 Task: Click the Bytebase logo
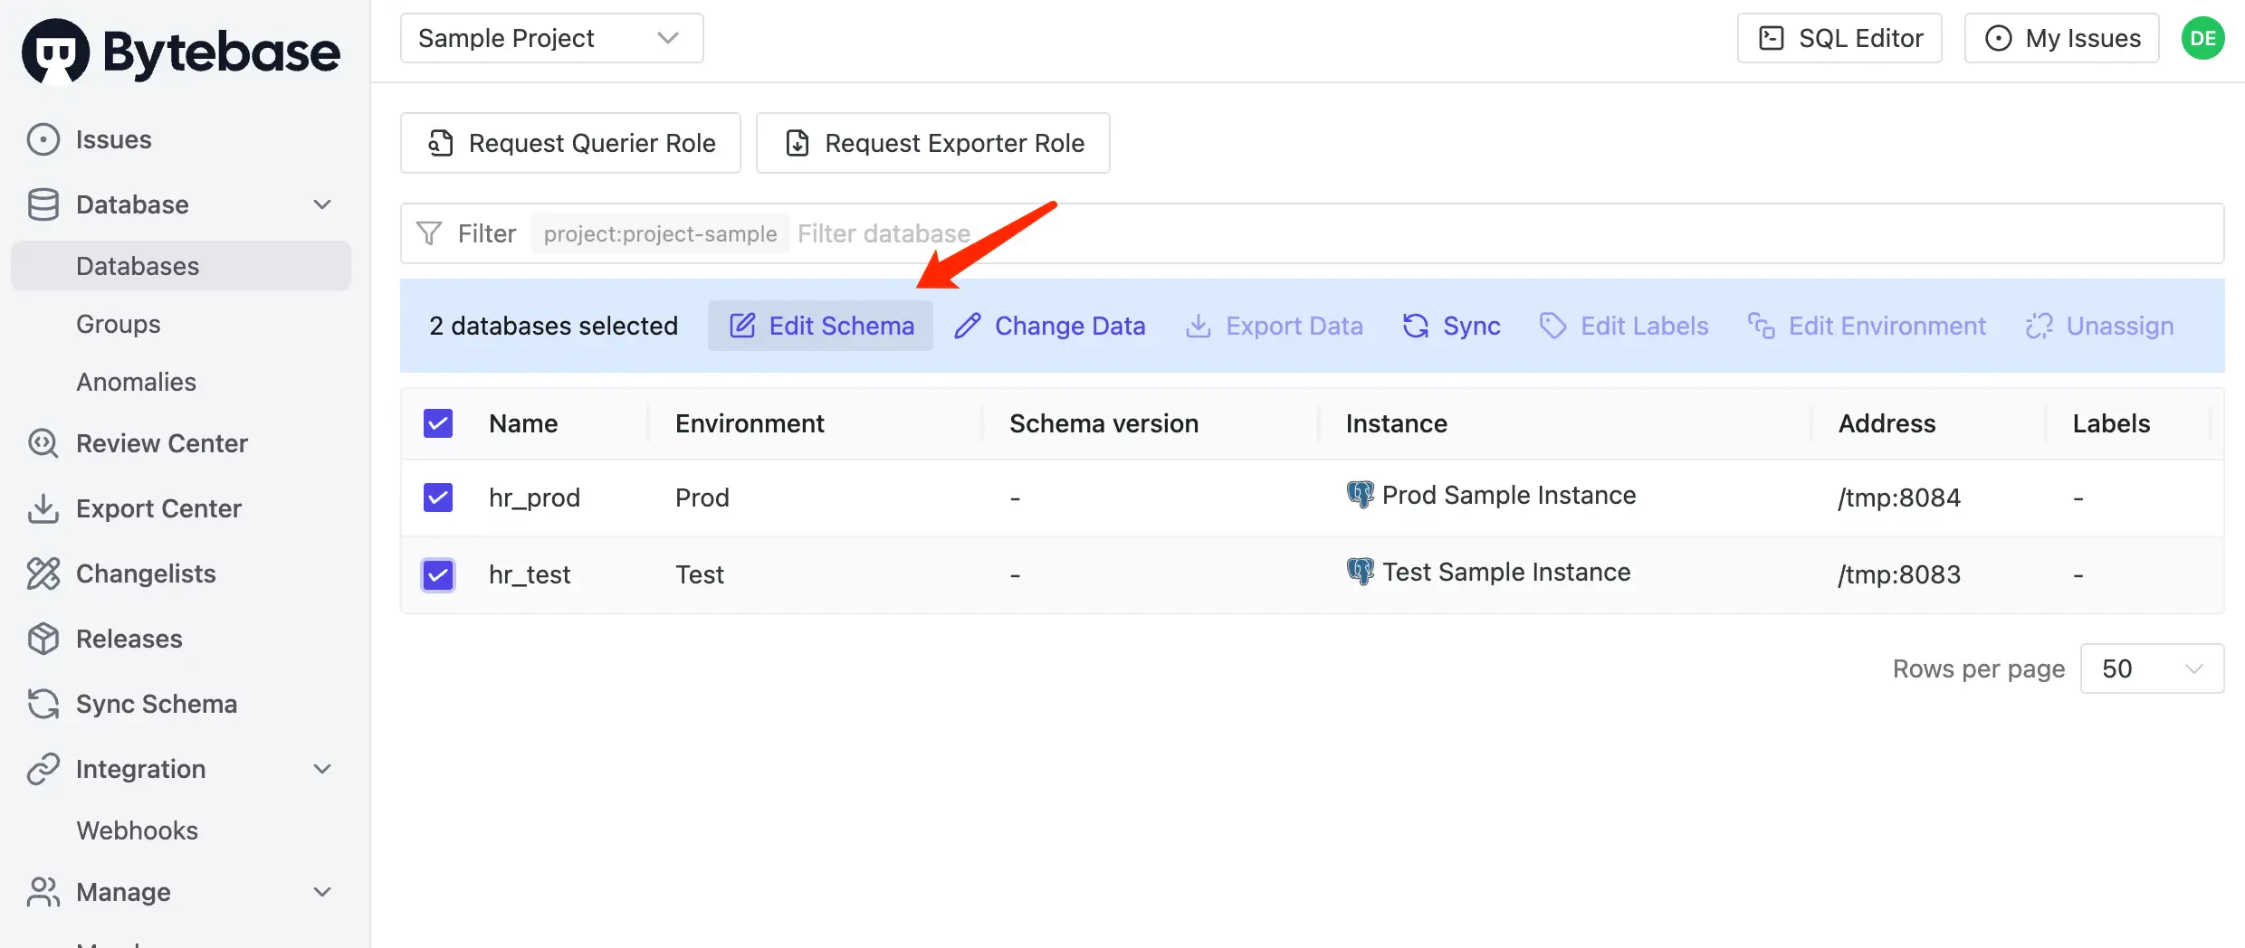[x=181, y=52]
